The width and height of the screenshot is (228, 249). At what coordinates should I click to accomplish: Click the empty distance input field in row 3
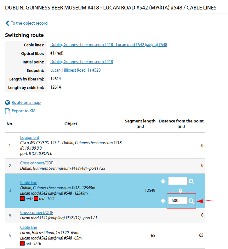(x=178, y=181)
